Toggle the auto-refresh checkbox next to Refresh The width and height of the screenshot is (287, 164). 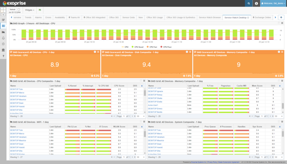[19, 9]
